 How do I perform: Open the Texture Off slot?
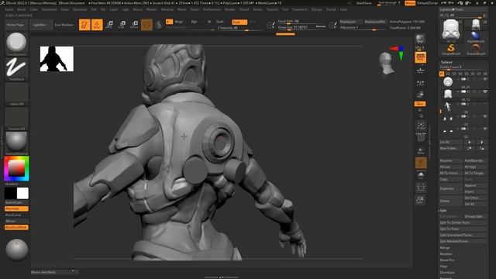click(16, 119)
